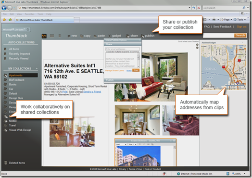Click the FAQ link
The height and width of the screenshot is (178, 252).
click(207, 26)
